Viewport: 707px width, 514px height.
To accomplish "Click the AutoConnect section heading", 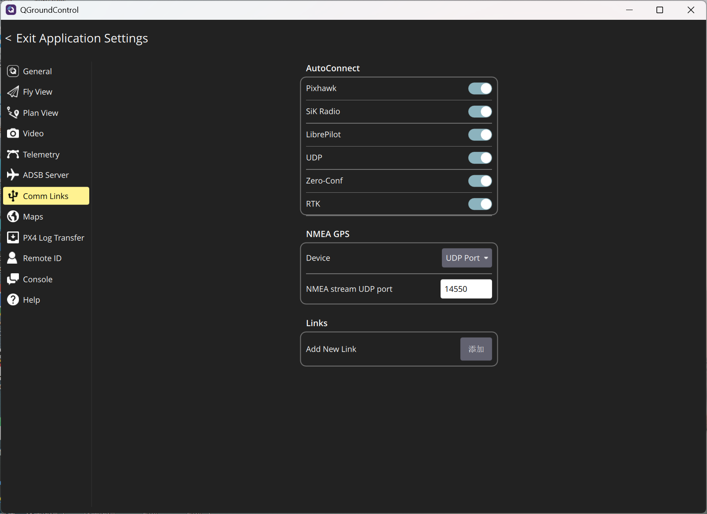I will [333, 68].
